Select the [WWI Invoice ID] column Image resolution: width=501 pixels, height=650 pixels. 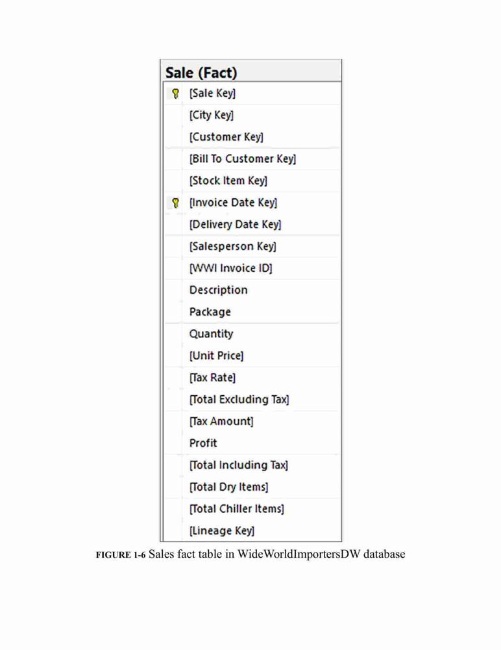point(252,268)
